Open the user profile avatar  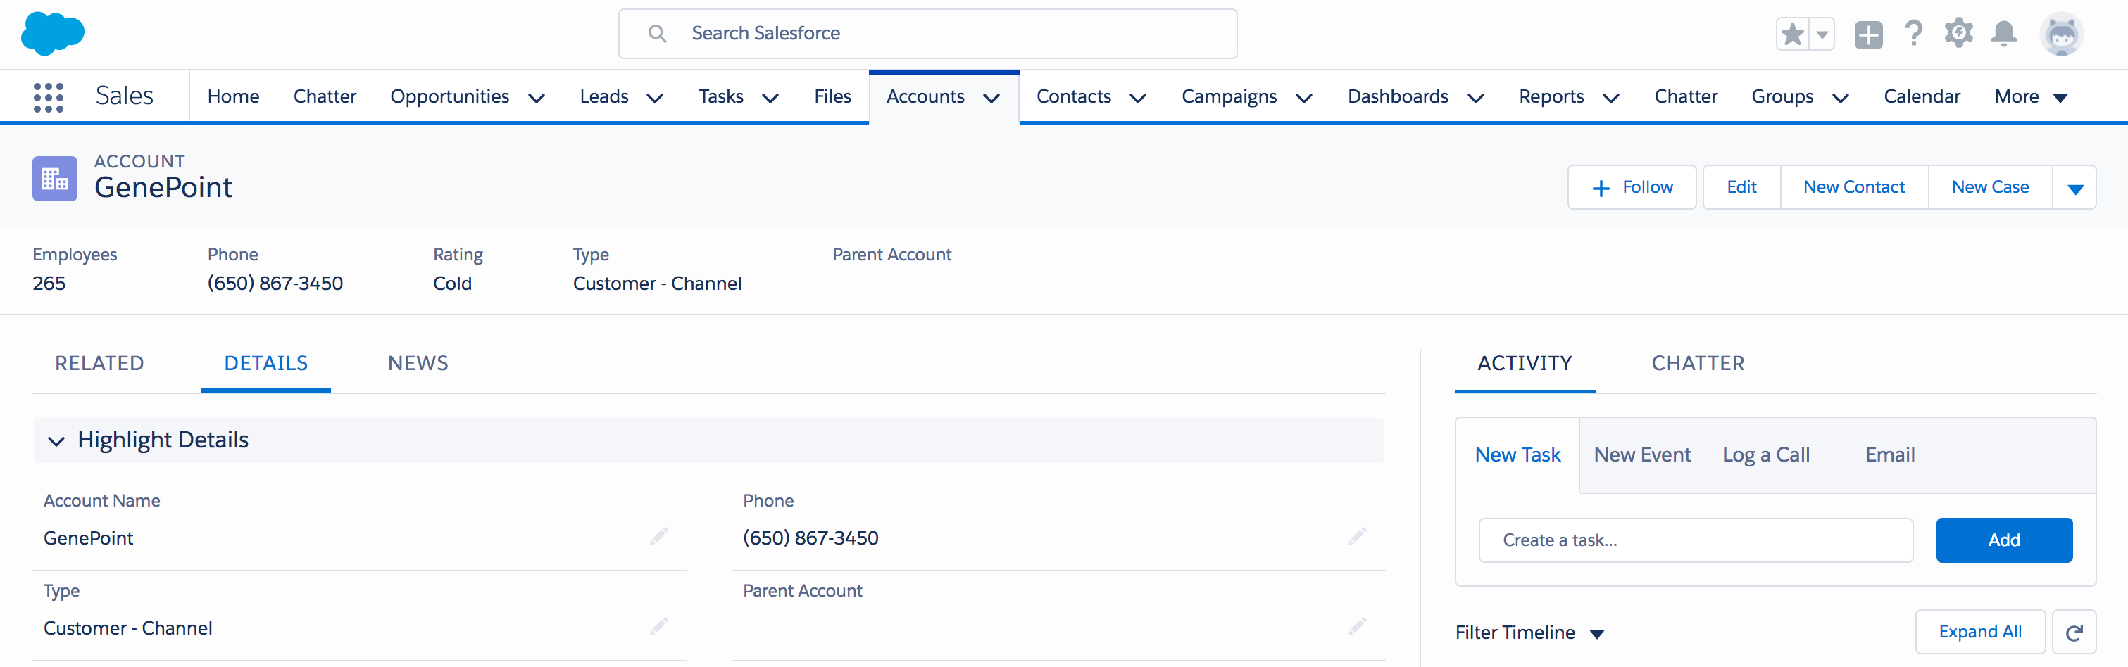tap(2061, 34)
